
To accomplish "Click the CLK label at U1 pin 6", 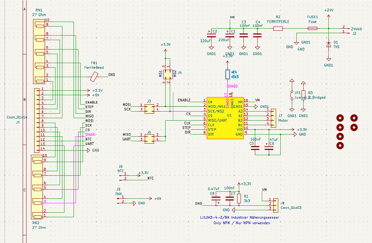I will (187, 123).
